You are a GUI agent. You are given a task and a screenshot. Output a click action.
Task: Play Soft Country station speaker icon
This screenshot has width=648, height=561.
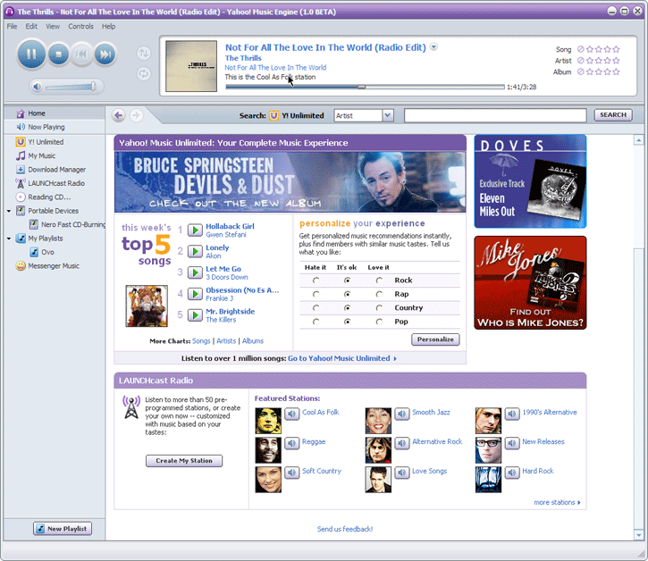point(291,473)
